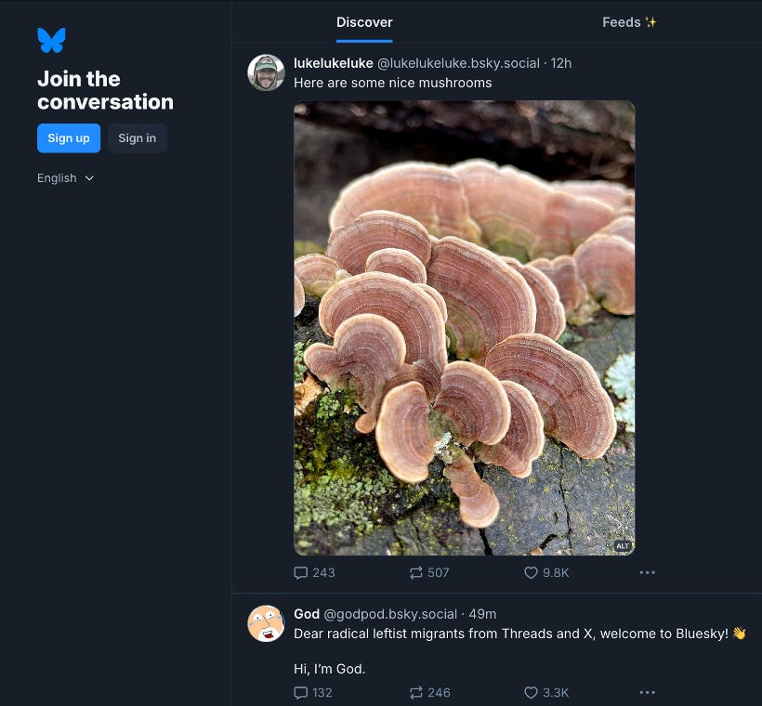Image resolution: width=762 pixels, height=706 pixels.
Task: Click the Sign in button
Action: (x=138, y=138)
